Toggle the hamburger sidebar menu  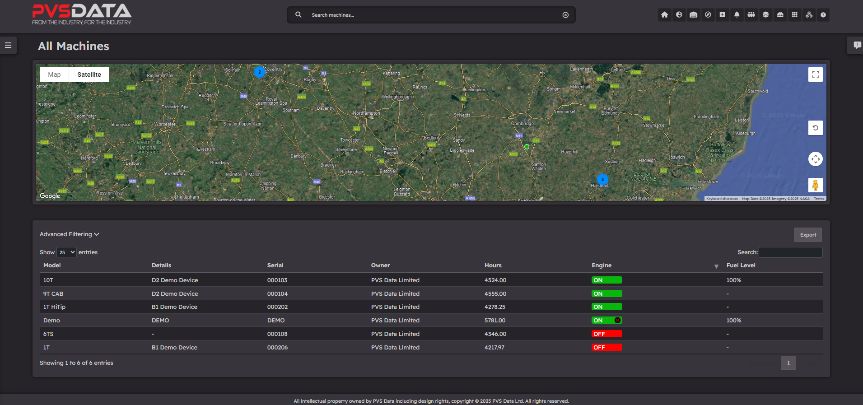8,45
